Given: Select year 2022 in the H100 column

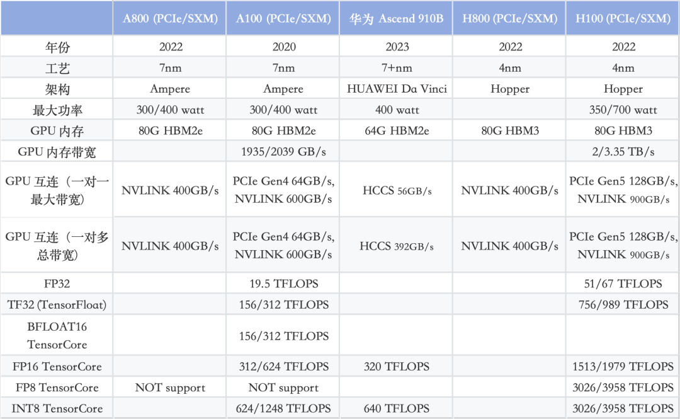Looking at the screenshot, I should point(623,47).
